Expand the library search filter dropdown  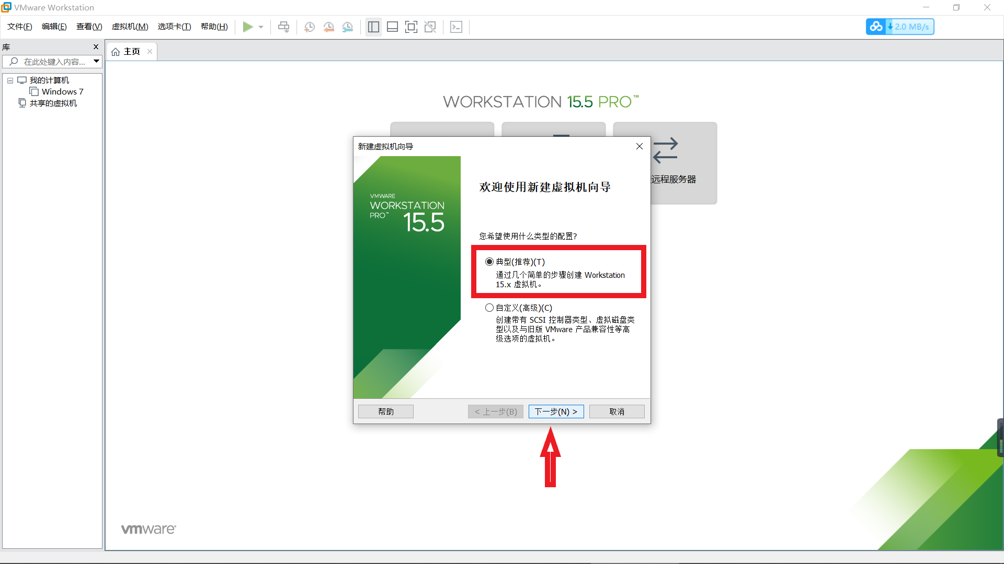pyautogui.click(x=96, y=61)
